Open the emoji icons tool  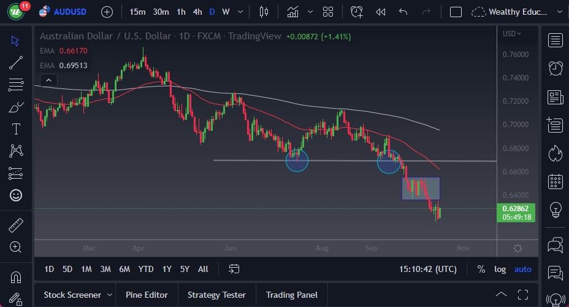[16, 195]
